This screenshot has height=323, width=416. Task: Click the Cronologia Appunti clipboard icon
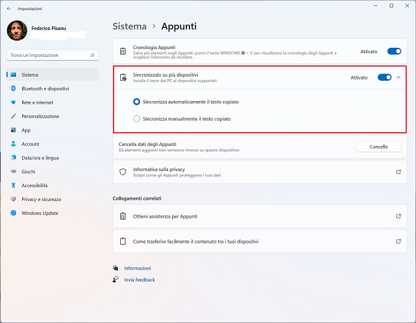[x=123, y=51]
